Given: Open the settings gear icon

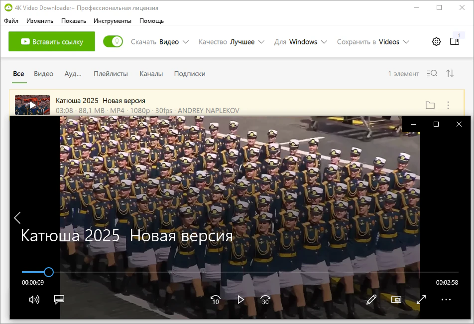Looking at the screenshot, I should click(x=436, y=41).
